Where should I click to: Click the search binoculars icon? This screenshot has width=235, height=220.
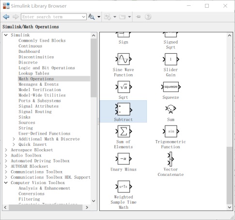pos(92,16)
